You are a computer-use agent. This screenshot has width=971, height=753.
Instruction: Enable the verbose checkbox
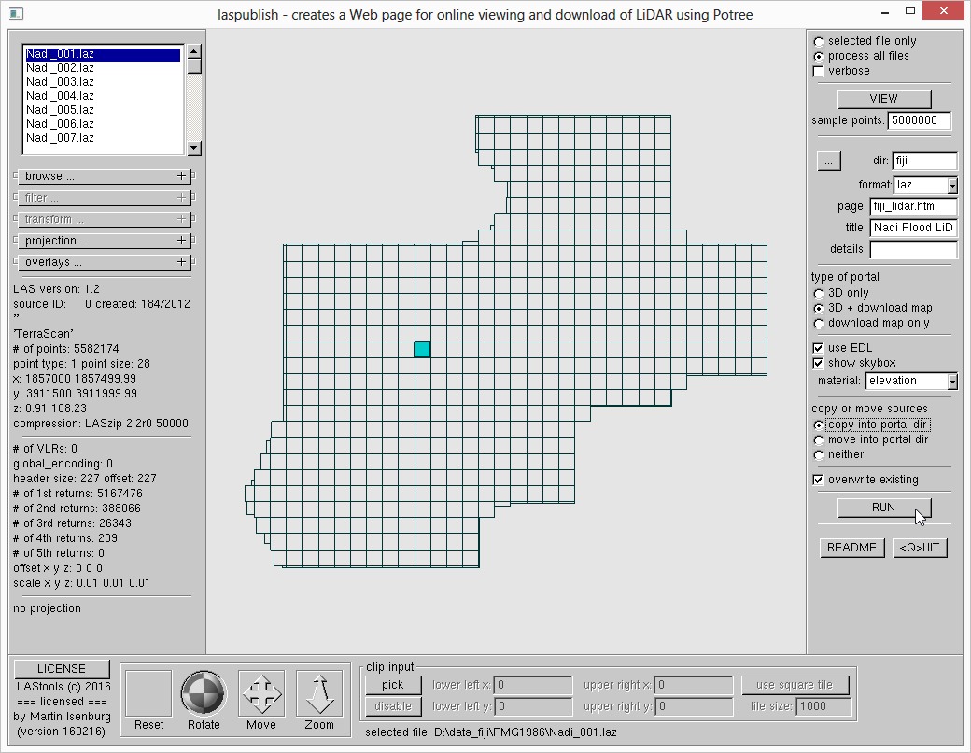pyautogui.click(x=819, y=71)
